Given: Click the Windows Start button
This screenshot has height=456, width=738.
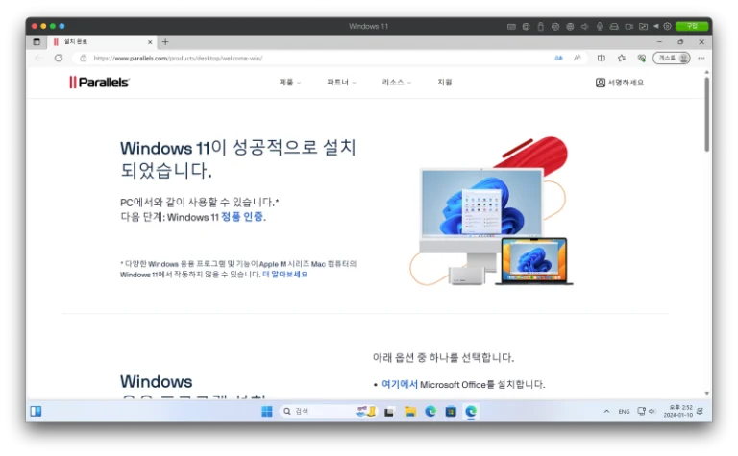Looking at the screenshot, I should [266, 411].
